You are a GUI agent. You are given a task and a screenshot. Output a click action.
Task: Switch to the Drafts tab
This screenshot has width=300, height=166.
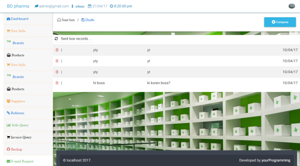click(x=88, y=20)
